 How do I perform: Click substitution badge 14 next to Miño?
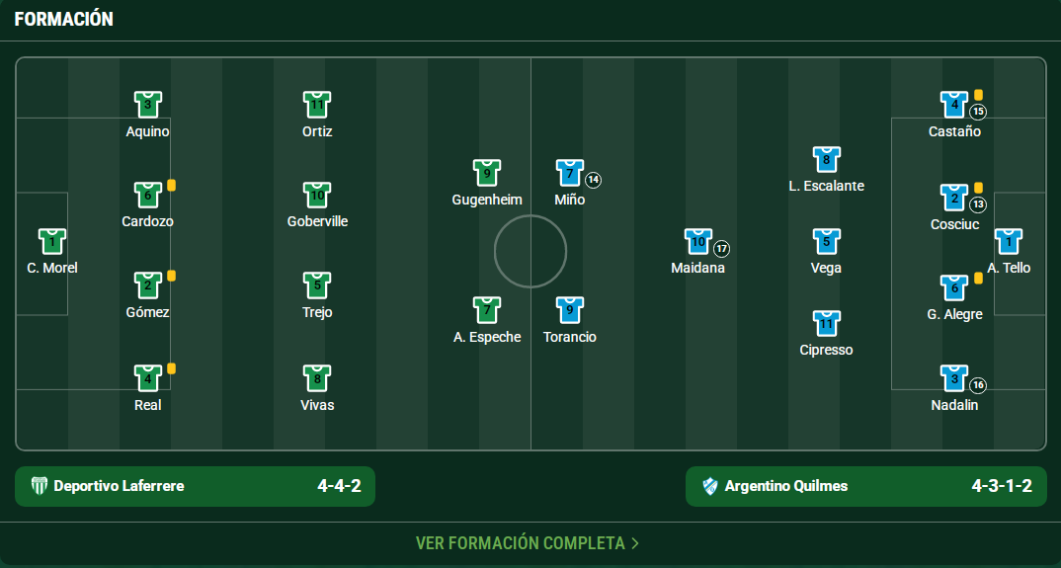[593, 180]
